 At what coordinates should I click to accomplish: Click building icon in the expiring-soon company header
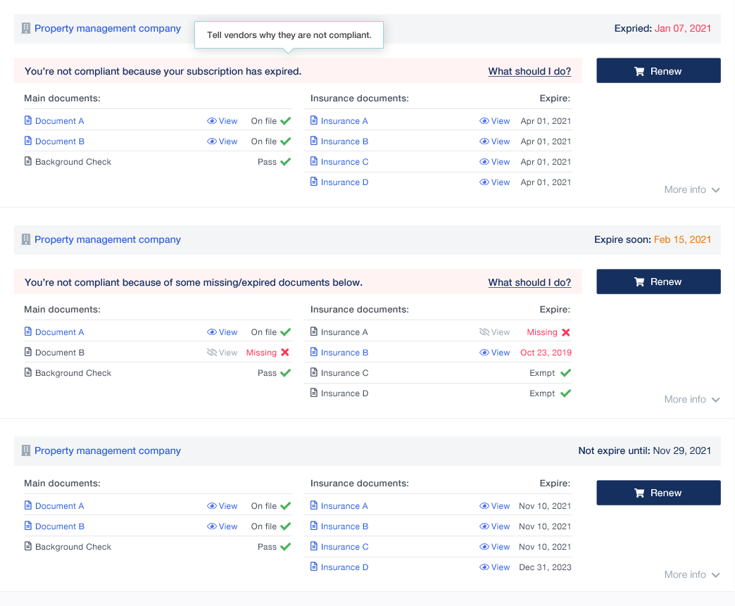point(26,240)
